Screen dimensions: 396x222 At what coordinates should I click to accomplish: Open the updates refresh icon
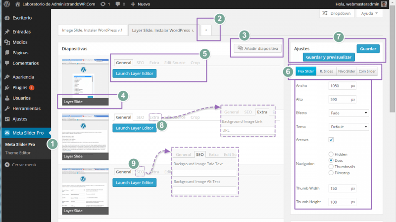[x=103, y=4]
